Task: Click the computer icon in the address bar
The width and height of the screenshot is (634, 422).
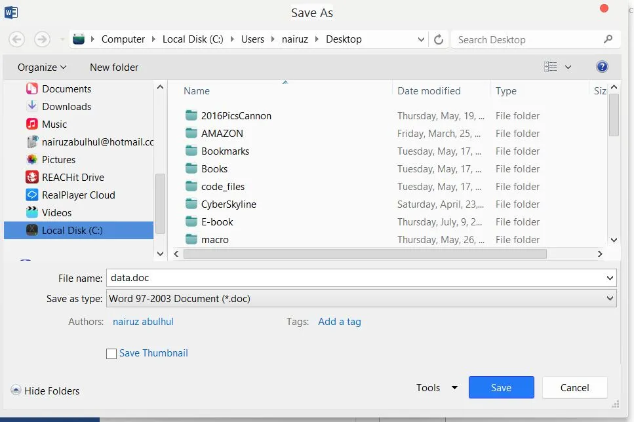Action: [79, 39]
